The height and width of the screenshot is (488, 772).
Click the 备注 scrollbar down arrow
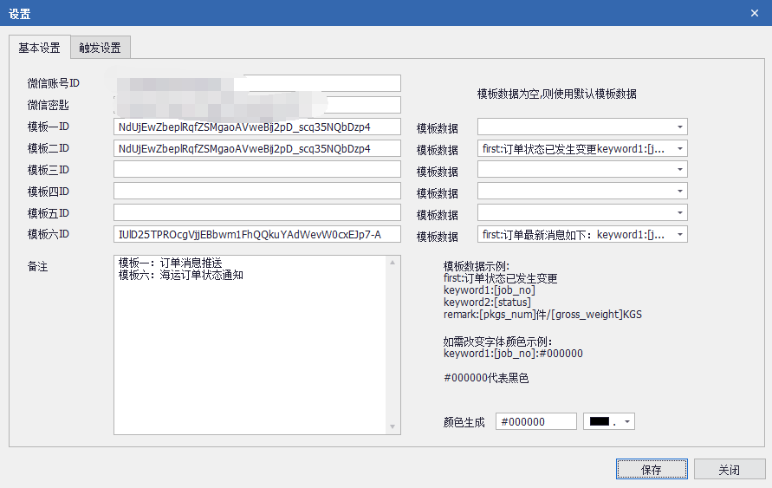(x=393, y=427)
